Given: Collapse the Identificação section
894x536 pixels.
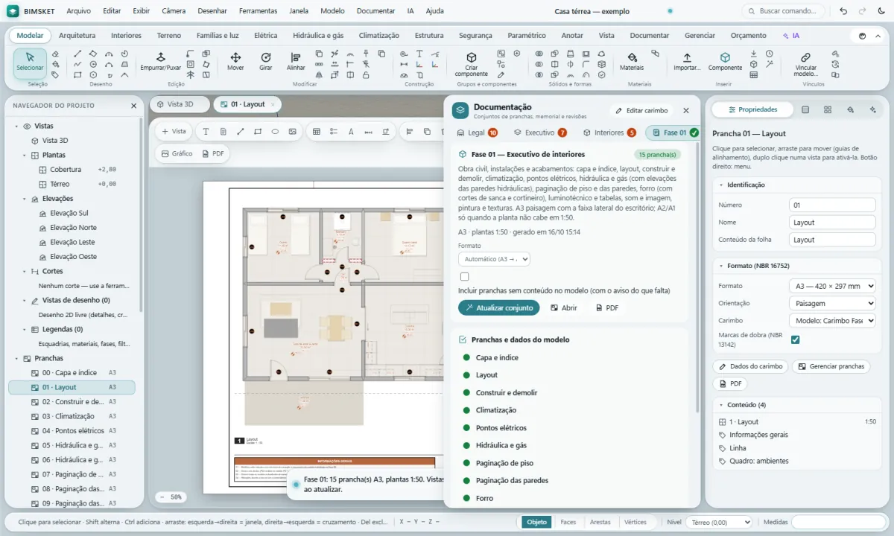Looking at the screenshot, I should [720, 185].
